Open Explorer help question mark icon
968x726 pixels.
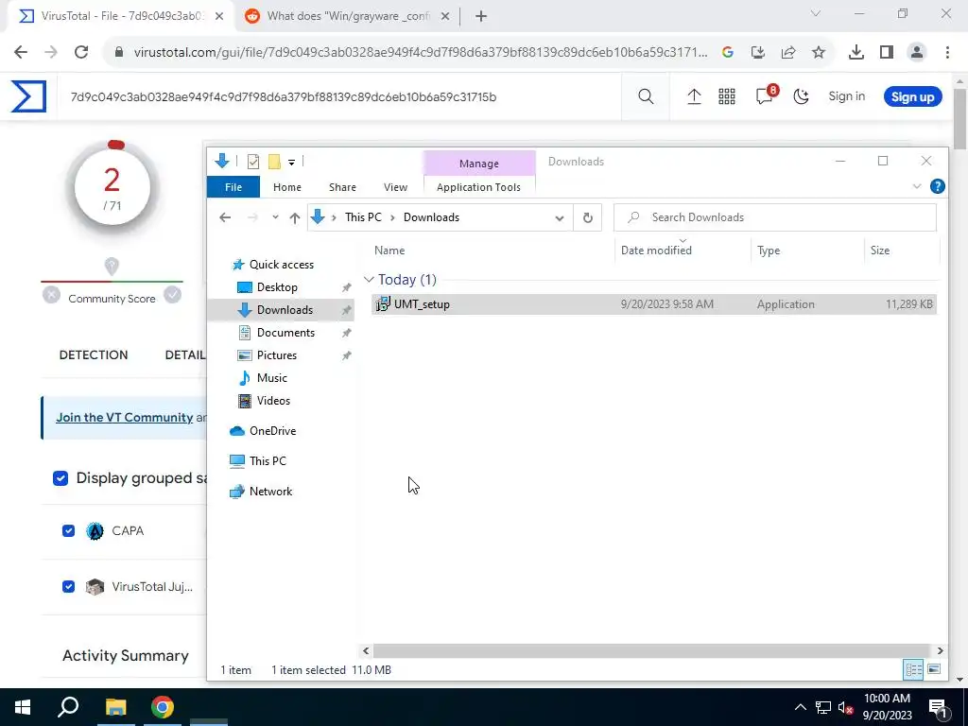coord(937,186)
